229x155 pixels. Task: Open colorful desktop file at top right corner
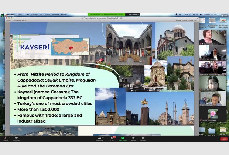click(x=223, y=20)
